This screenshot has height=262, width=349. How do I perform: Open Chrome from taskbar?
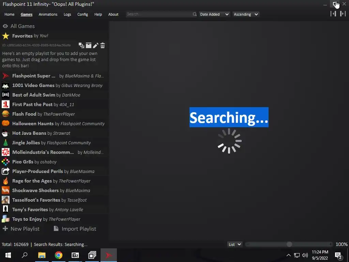59,255
